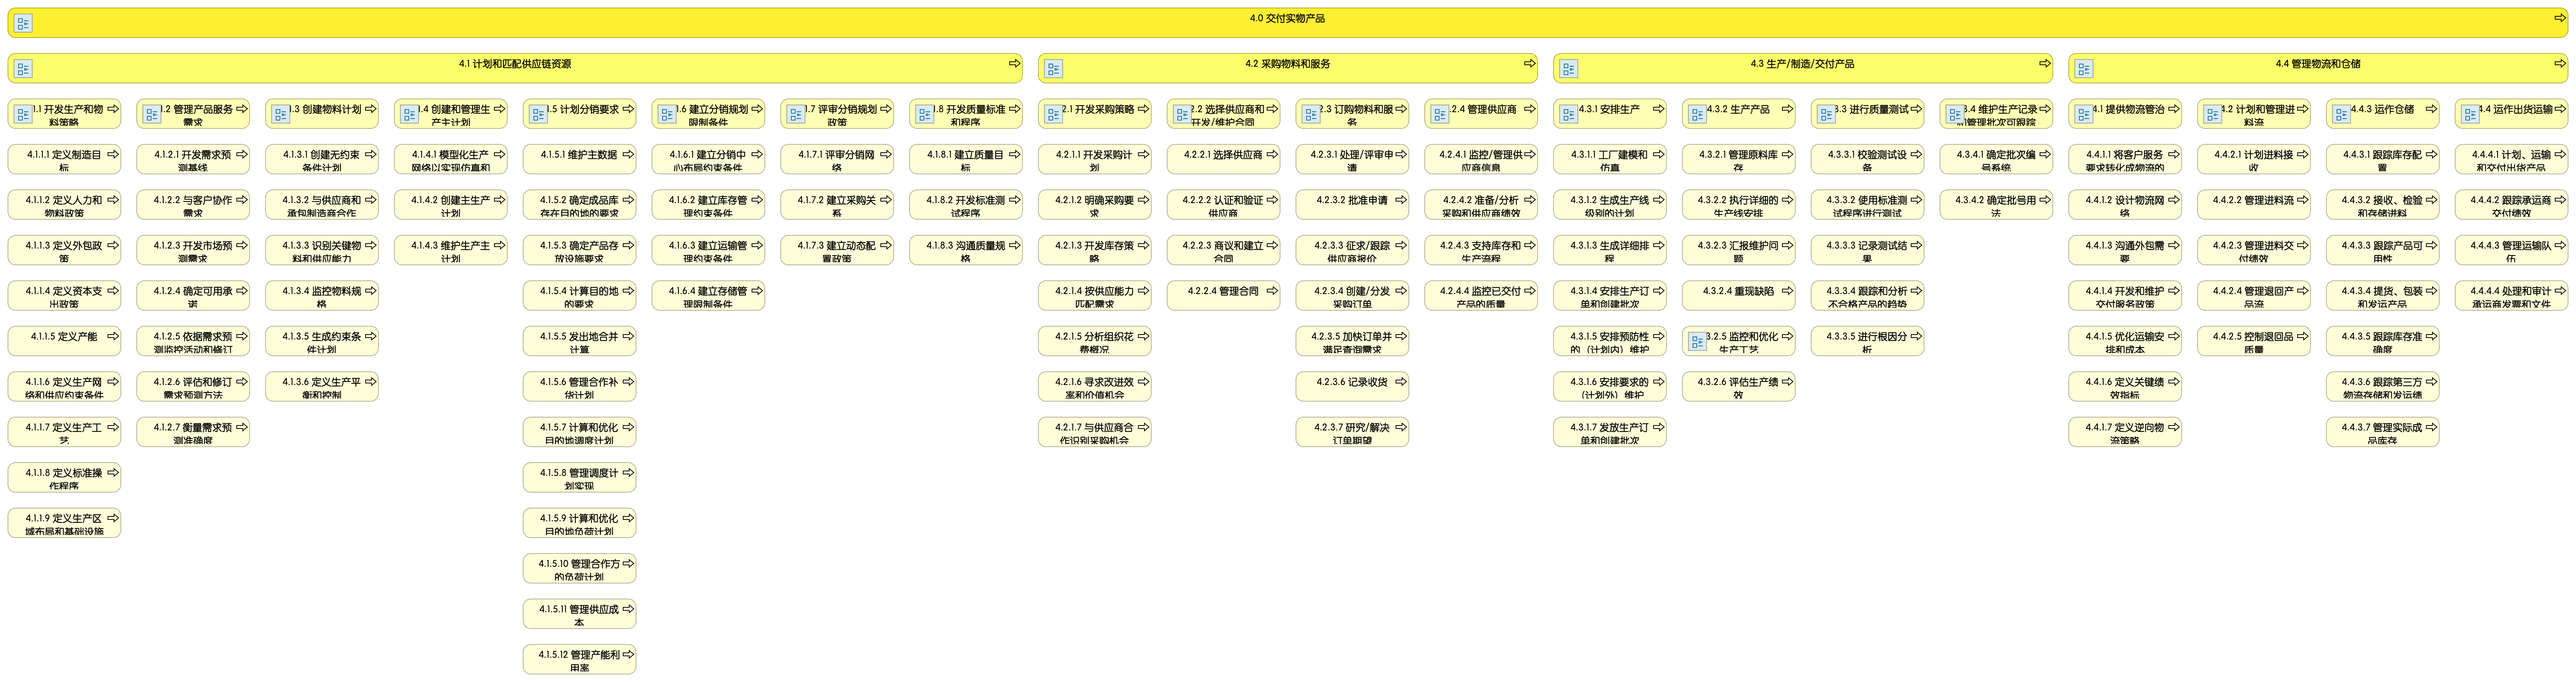Select process box 4.1.6.4 建立存储管理限制条件
The image size is (2576, 682).
click(708, 296)
